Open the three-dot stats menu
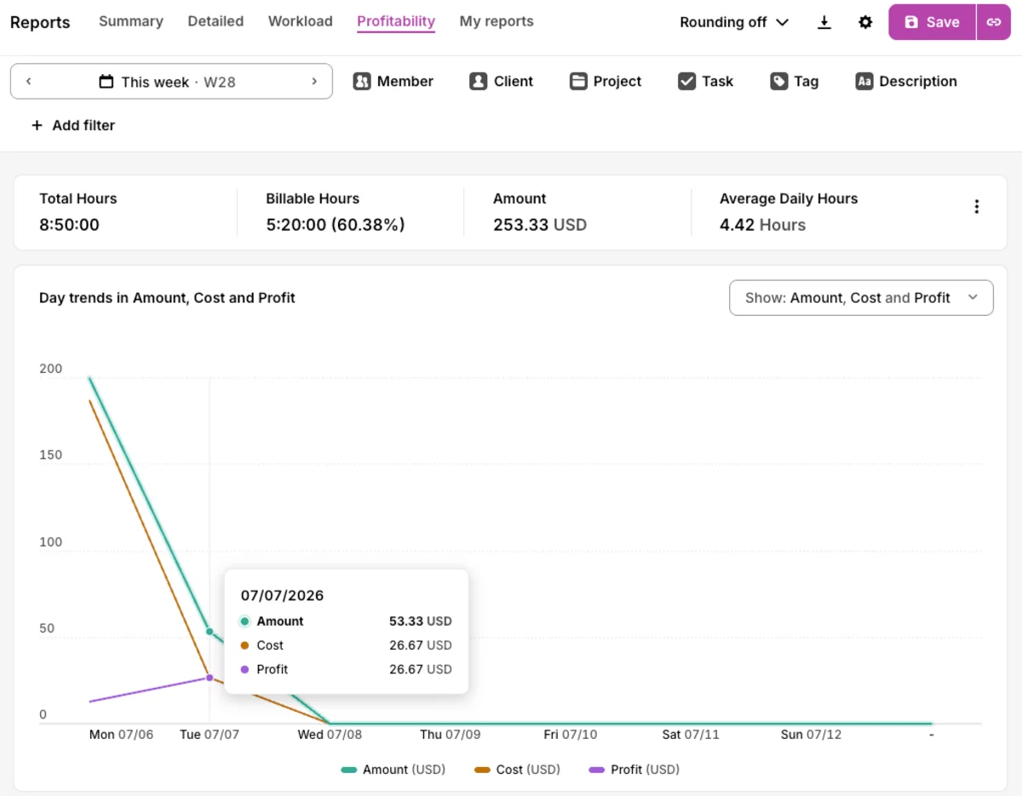The width and height of the screenshot is (1022, 796). coord(977,206)
